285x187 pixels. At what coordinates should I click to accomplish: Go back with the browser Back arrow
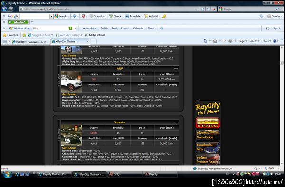pos(4,9)
